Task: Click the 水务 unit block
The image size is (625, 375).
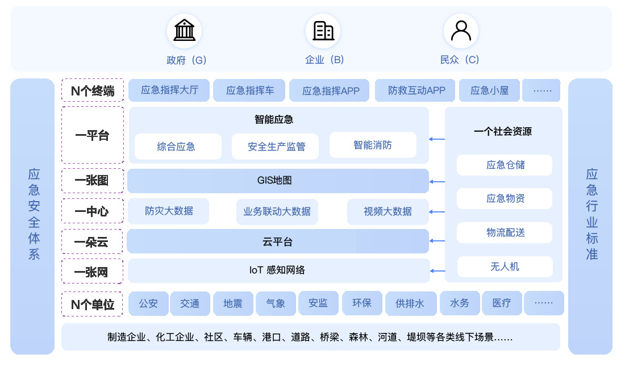Action: pyautogui.click(x=460, y=303)
